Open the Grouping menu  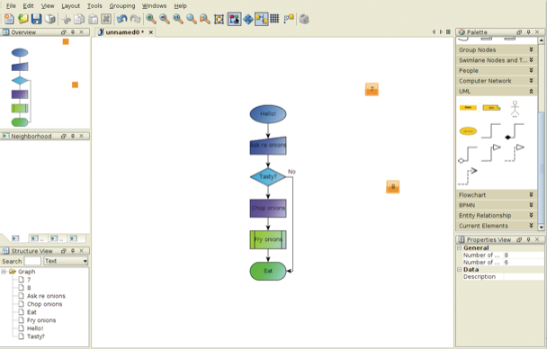(x=122, y=6)
